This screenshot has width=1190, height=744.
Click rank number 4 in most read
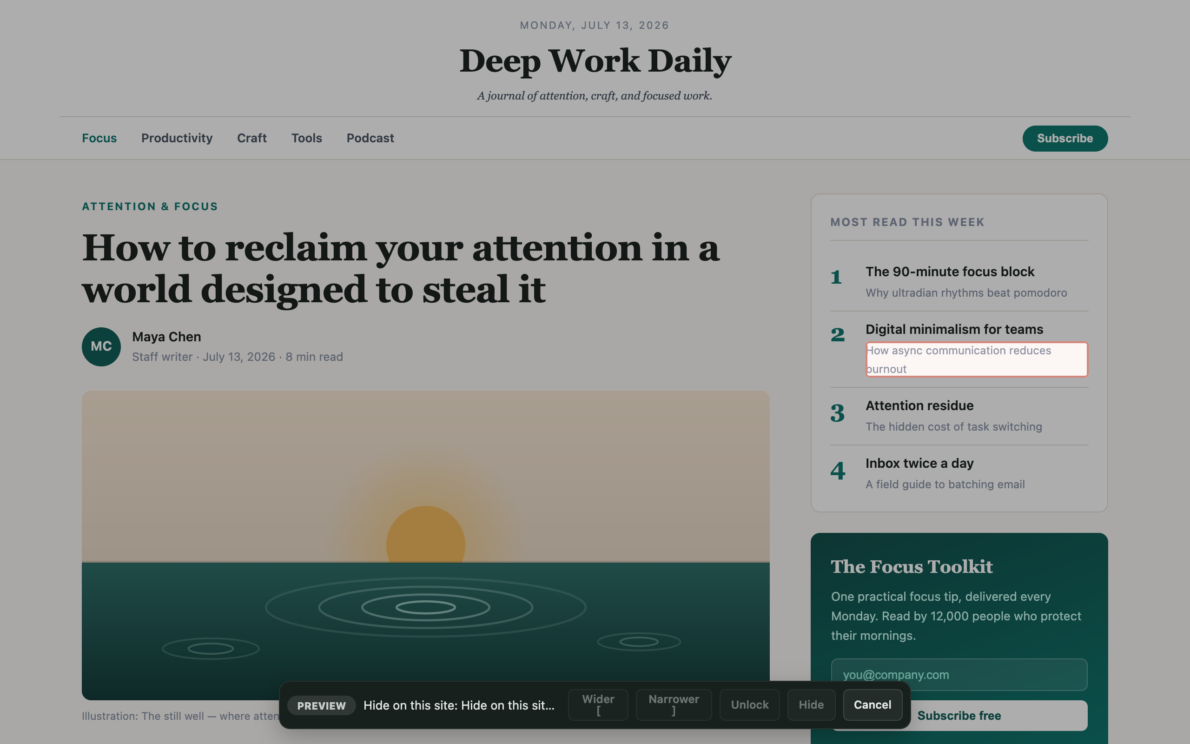[838, 471]
